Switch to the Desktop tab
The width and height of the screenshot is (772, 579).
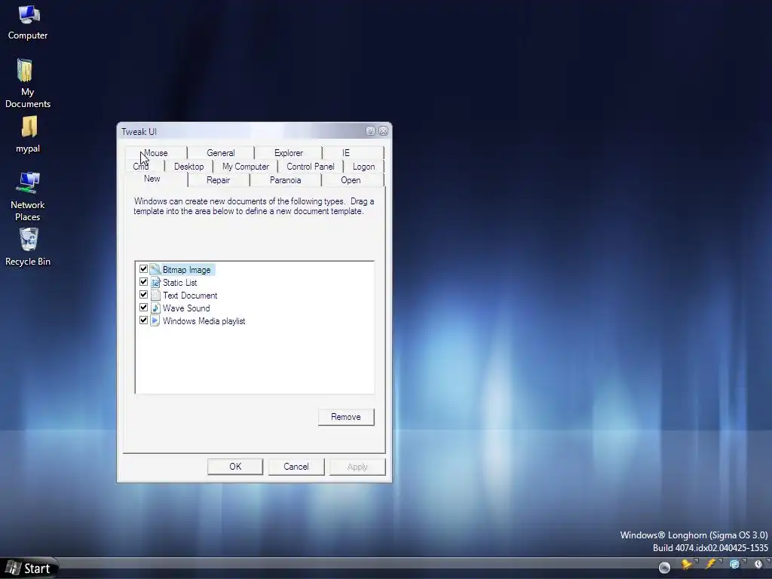pyautogui.click(x=188, y=167)
